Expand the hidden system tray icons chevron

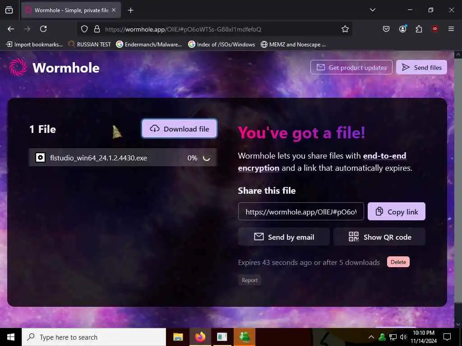click(x=371, y=337)
